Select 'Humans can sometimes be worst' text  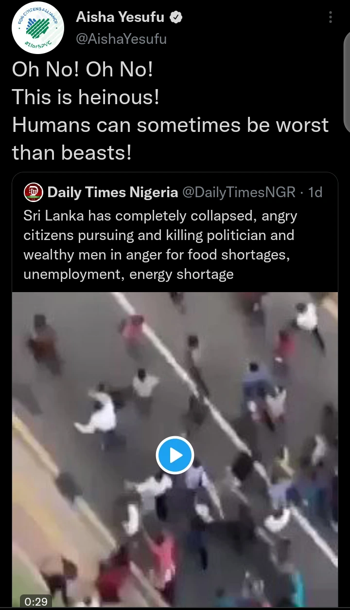pyautogui.click(x=170, y=125)
